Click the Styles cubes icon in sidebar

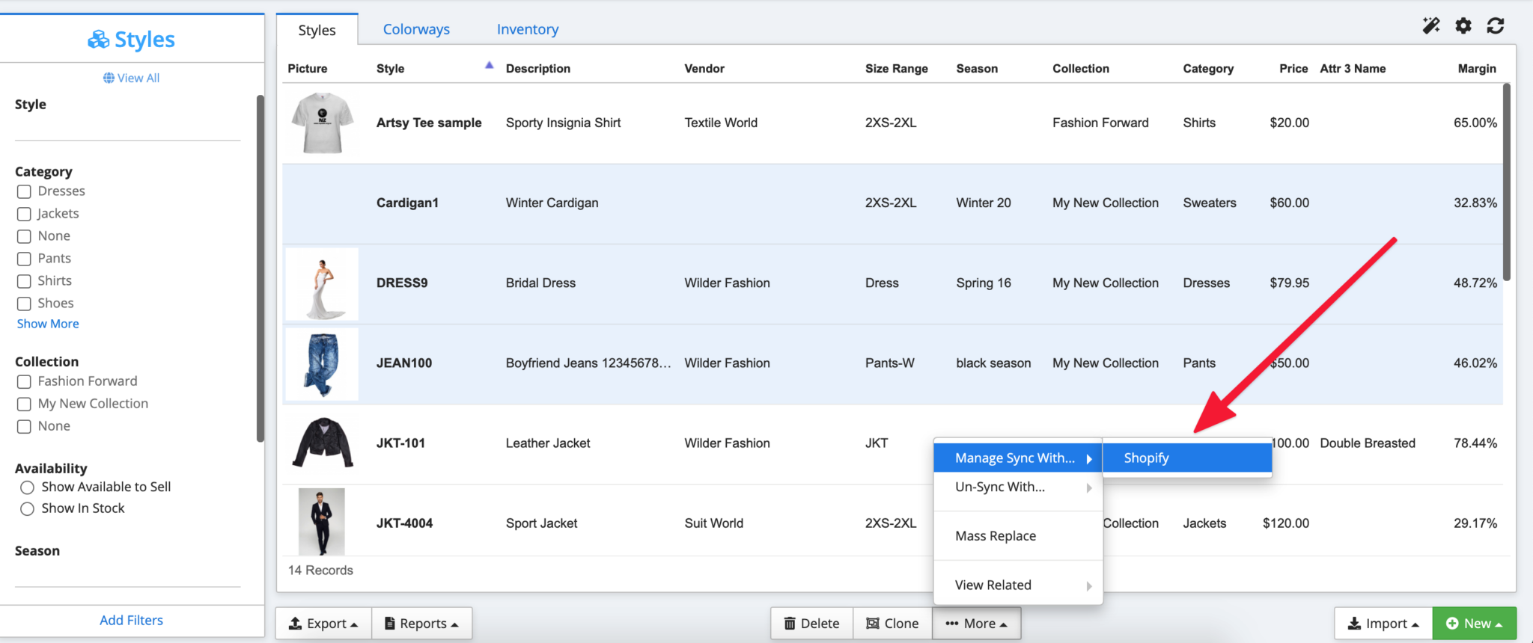[98, 40]
